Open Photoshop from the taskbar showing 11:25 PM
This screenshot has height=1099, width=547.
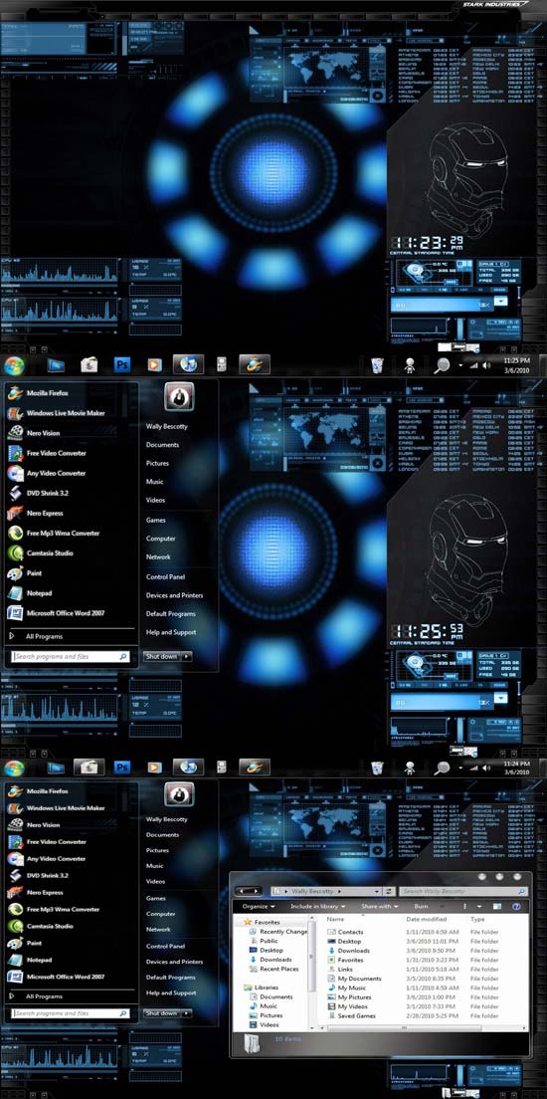122,364
